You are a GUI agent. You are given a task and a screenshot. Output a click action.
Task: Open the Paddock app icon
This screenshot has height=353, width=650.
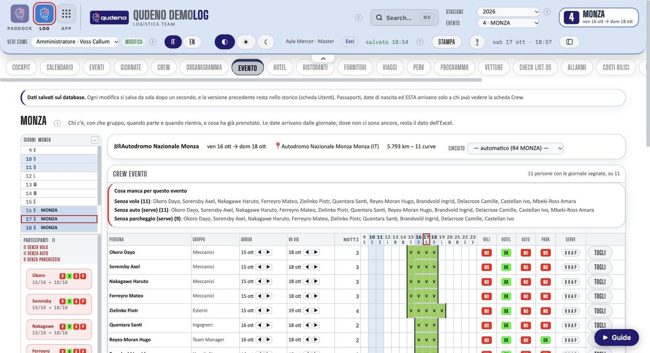pyautogui.click(x=20, y=14)
